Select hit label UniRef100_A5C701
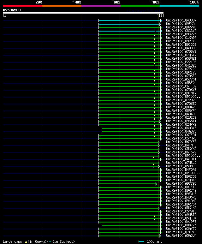This screenshot has width=202, height=244. [181, 79]
